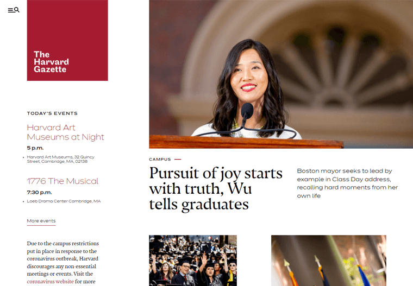Open 1776 The Musical event link
This screenshot has height=286, width=413.
tap(62, 181)
